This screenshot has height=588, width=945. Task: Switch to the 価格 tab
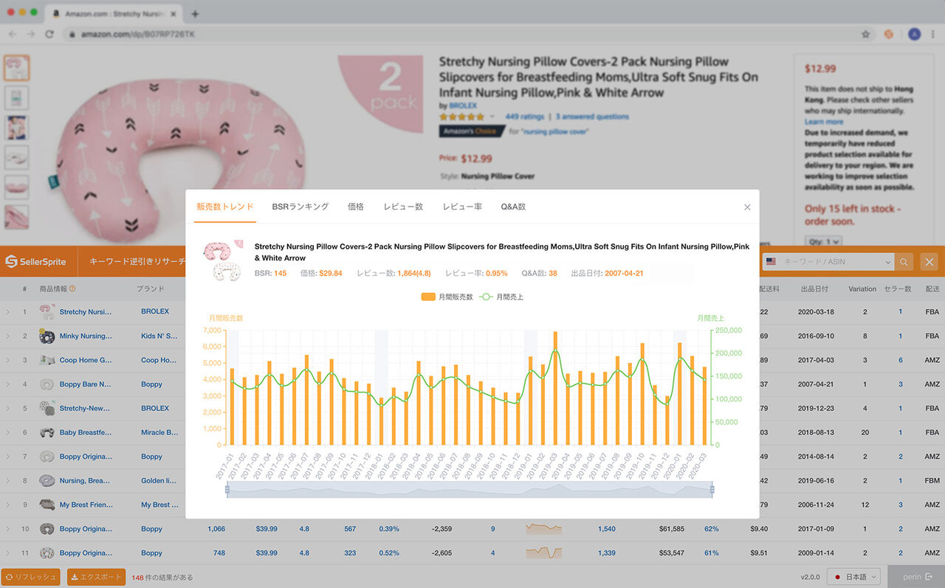point(356,207)
